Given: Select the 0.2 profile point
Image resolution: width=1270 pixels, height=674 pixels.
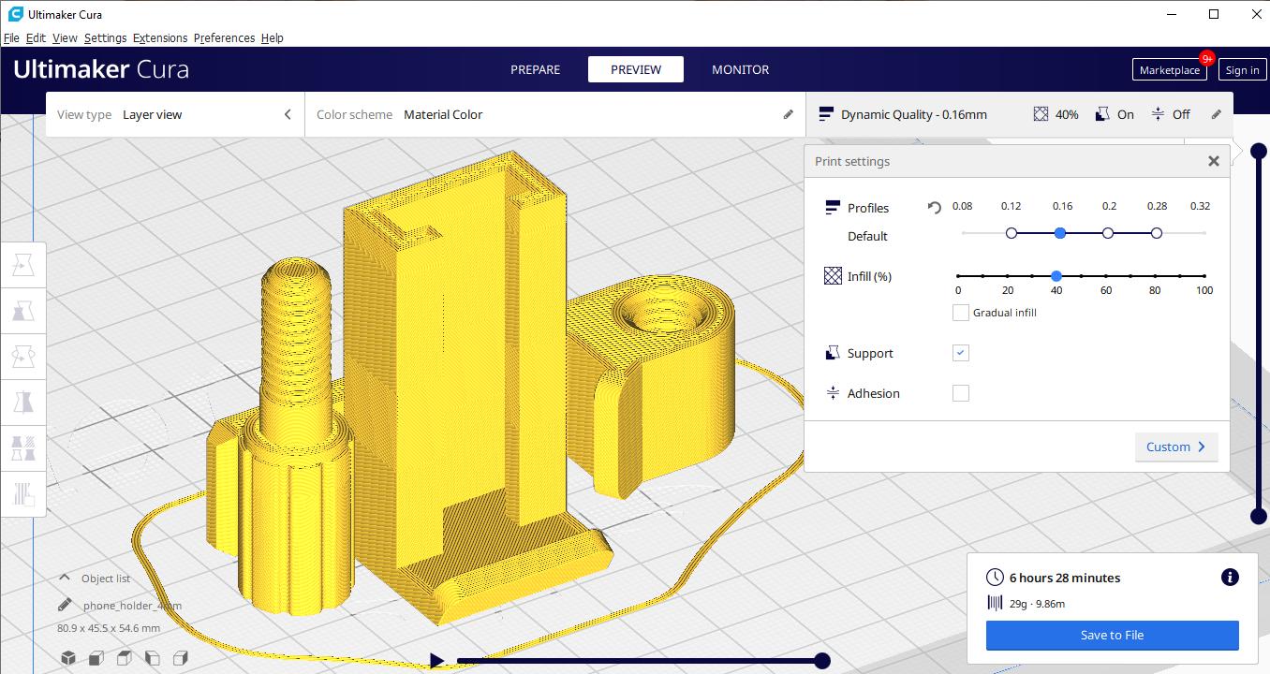Looking at the screenshot, I should coord(1108,233).
